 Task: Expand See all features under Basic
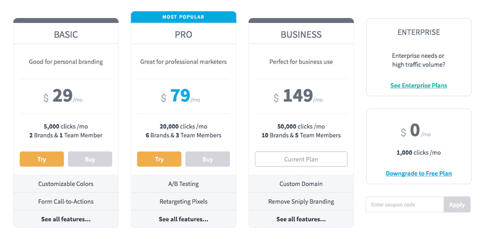[66, 219]
